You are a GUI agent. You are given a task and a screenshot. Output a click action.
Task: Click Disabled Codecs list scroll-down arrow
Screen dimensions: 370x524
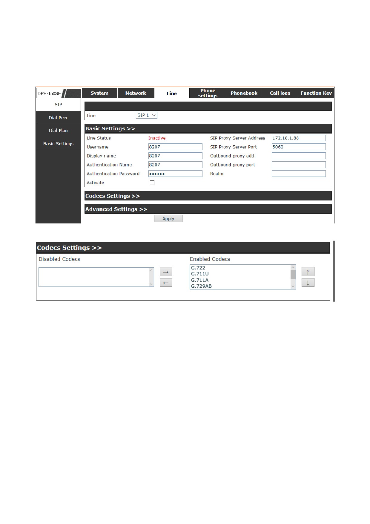coord(151,284)
